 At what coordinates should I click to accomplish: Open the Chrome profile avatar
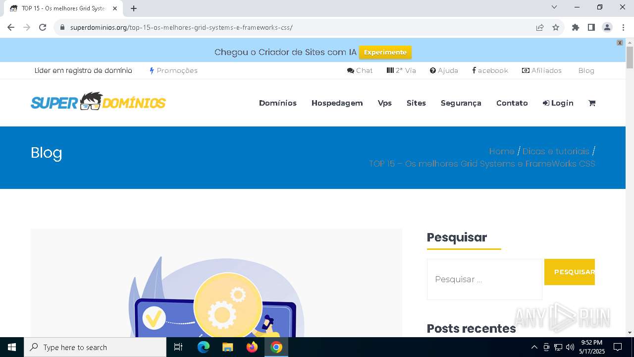(607, 27)
